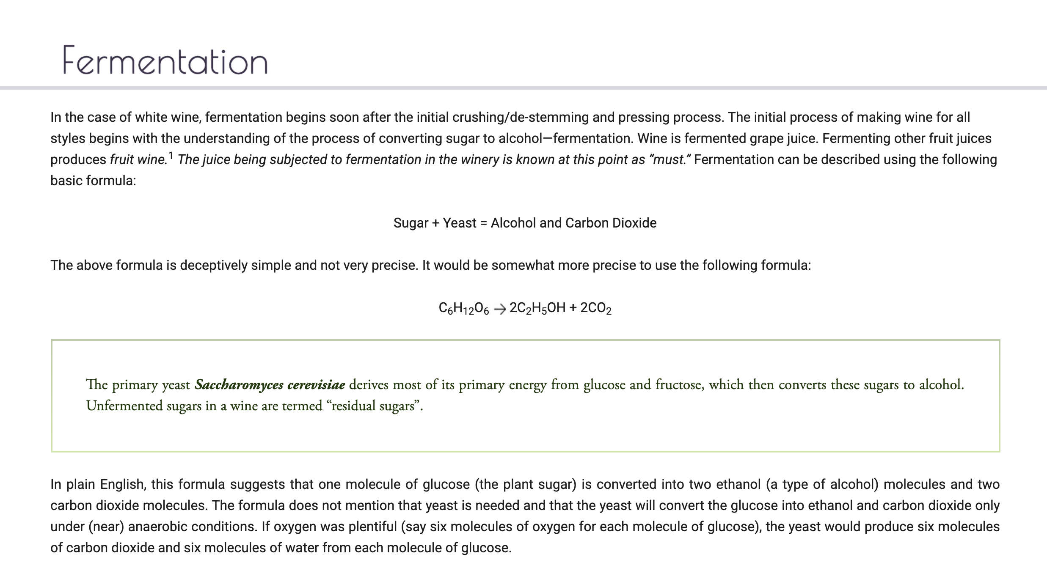Click "The above formula is deceptively simple" sentence
The image size is (1047, 565).
click(234, 265)
